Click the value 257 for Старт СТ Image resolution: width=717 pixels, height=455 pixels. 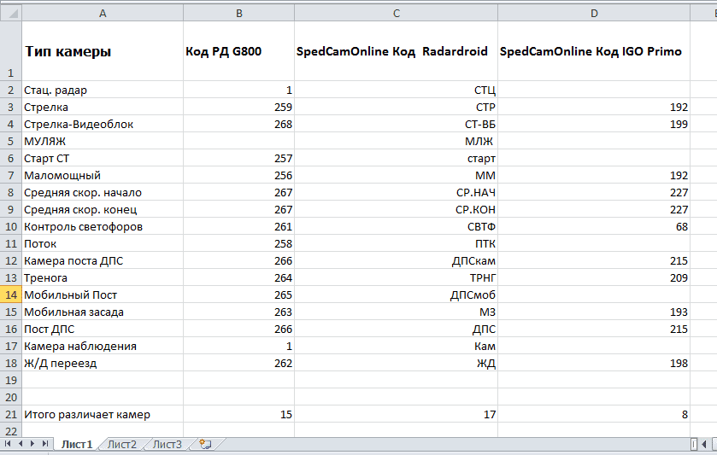tap(238, 159)
